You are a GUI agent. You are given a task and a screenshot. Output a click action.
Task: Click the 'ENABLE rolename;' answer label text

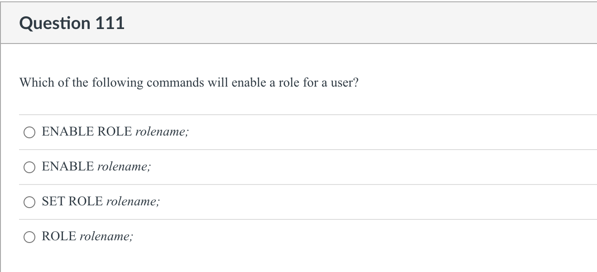[96, 167]
